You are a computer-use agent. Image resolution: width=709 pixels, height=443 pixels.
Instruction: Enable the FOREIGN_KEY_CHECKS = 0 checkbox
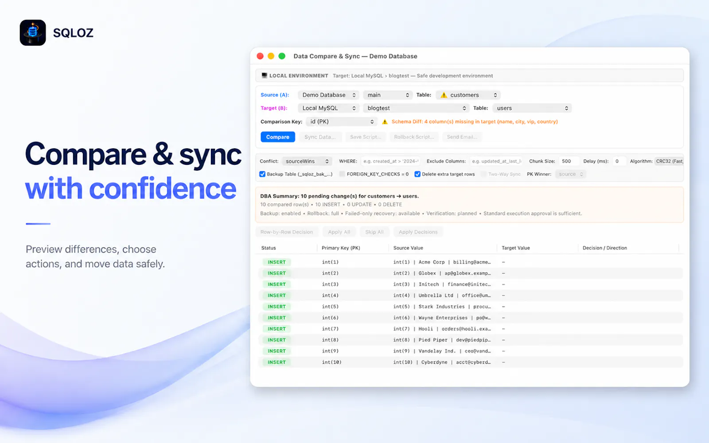pyautogui.click(x=342, y=174)
